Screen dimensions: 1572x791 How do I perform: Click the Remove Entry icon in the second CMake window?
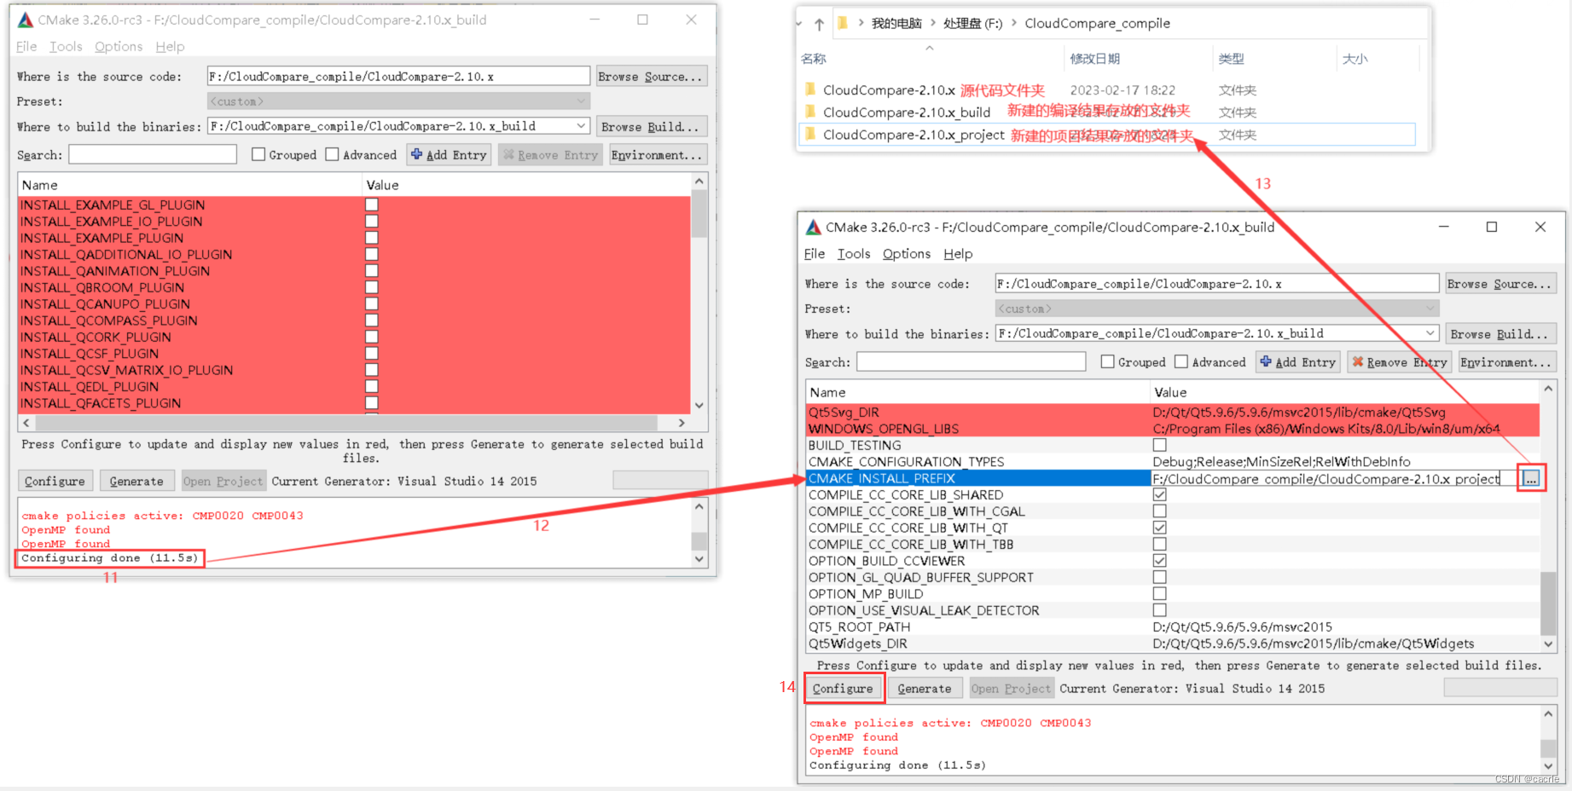pyautogui.click(x=1359, y=361)
